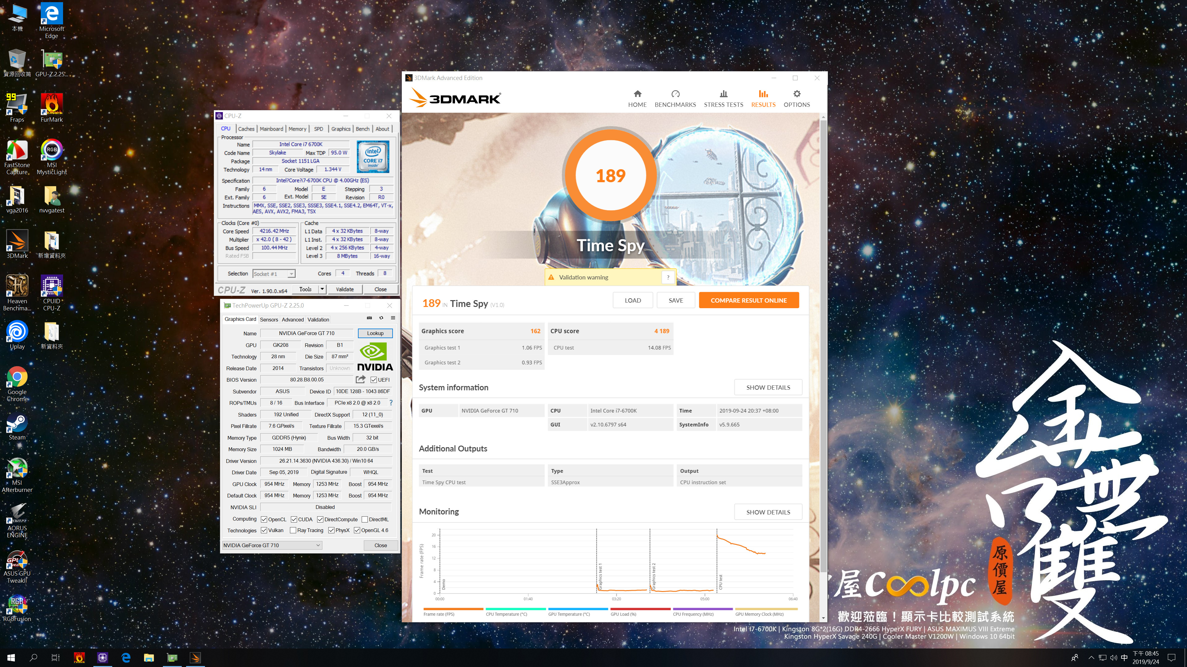Toggle the DirectML checkbox
Image resolution: width=1187 pixels, height=667 pixels.
[x=365, y=519]
